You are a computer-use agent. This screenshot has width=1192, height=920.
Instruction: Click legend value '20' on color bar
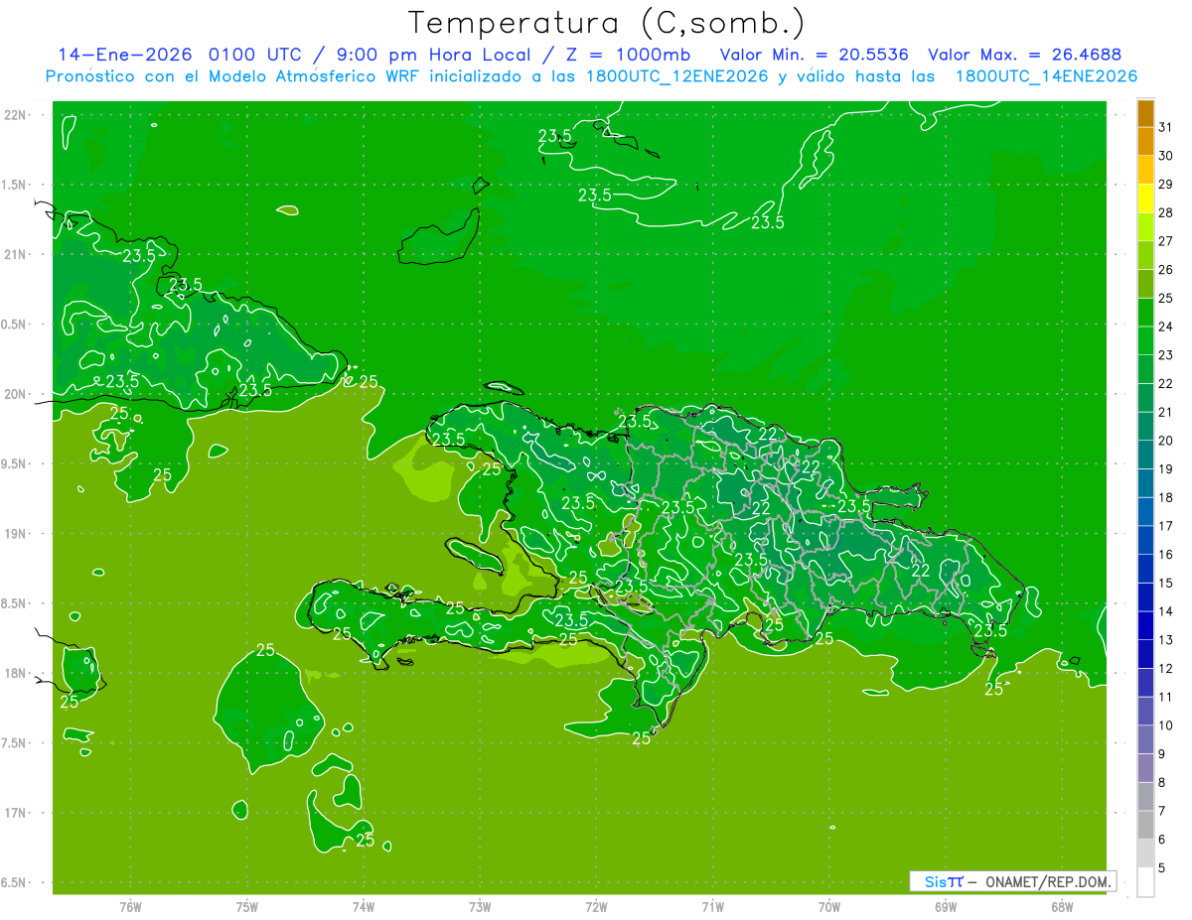point(1165,441)
